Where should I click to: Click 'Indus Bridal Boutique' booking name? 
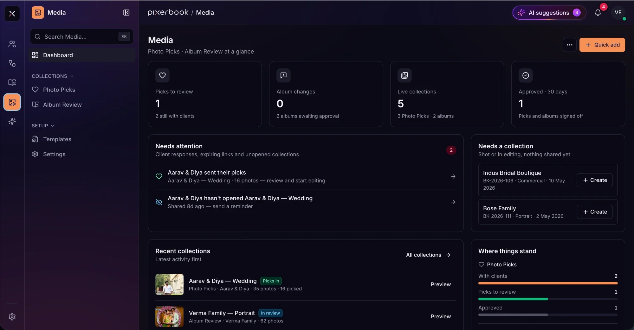512,173
